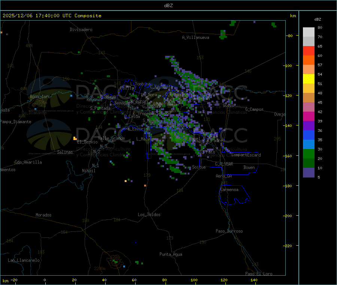Screen dimensions: 337x285
Task: Click the Divisadero map label
Action: pos(81,30)
